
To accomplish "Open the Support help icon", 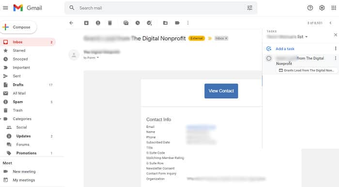I will pos(310,8).
